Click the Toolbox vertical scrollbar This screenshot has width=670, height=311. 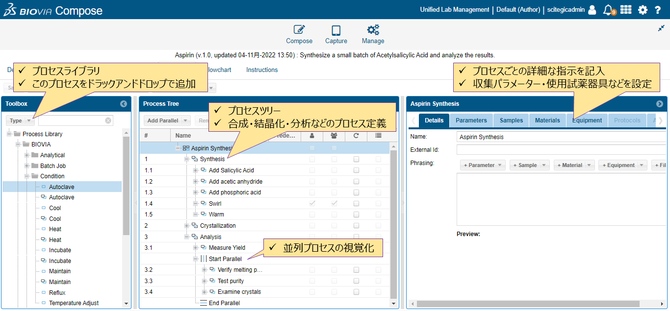126,186
